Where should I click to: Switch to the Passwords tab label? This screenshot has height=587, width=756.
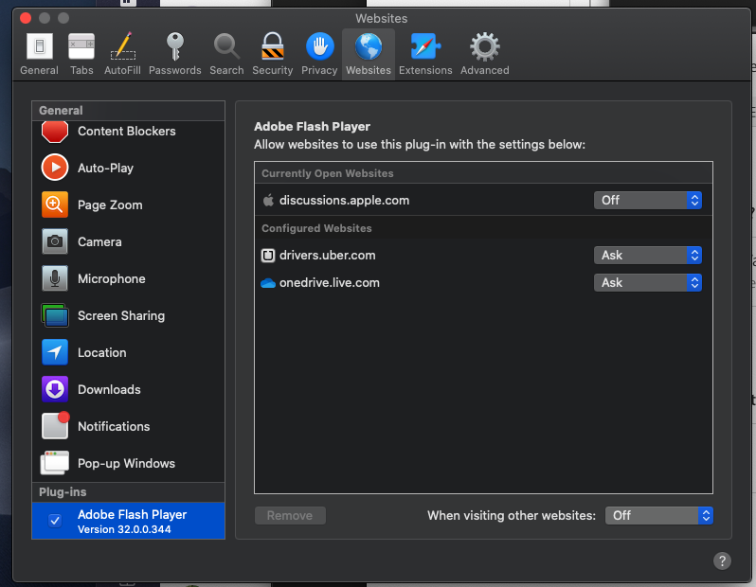175,70
